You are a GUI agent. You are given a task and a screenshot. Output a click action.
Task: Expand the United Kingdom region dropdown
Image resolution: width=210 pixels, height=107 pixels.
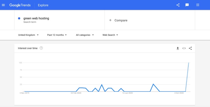[28, 35]
